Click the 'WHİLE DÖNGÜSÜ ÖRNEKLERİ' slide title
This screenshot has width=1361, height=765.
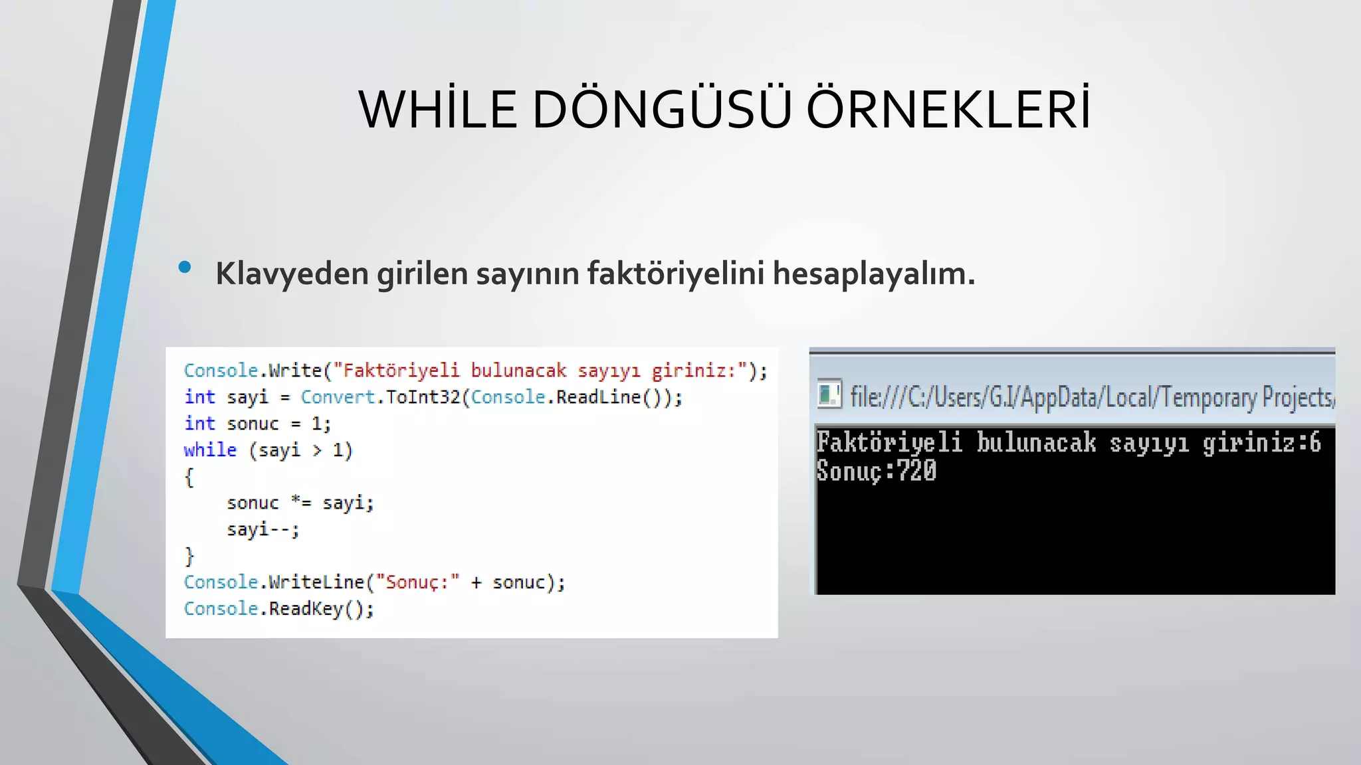coord(724,108)
